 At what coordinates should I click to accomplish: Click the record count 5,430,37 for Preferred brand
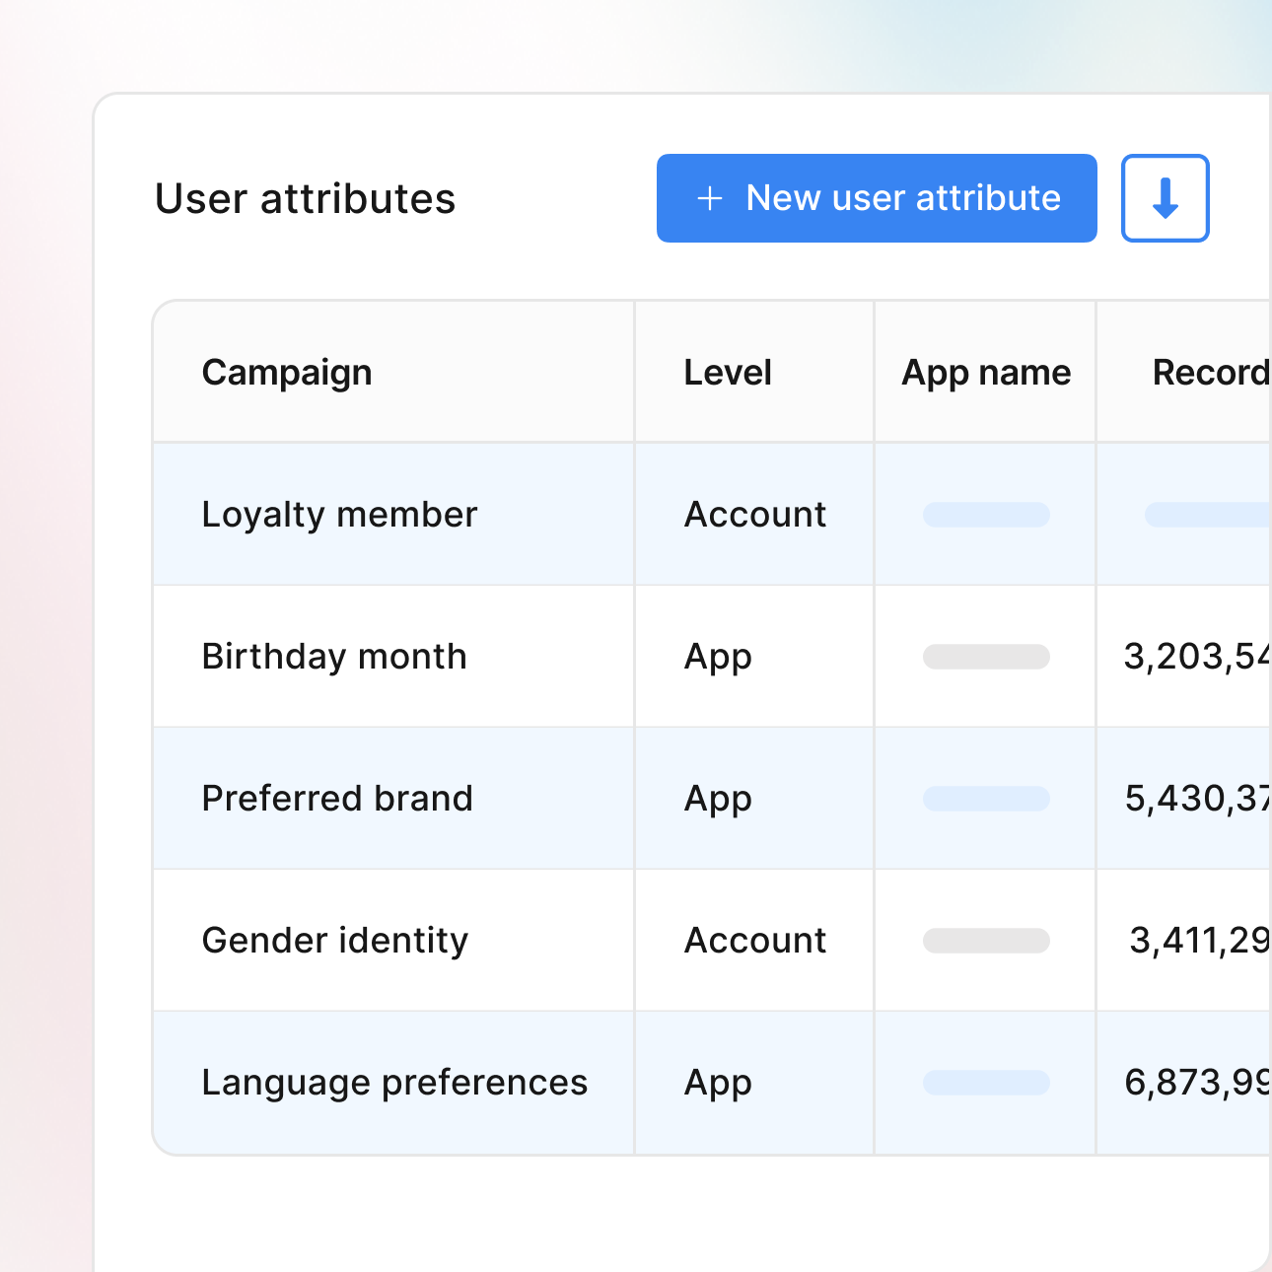[x=1197, y=798]
